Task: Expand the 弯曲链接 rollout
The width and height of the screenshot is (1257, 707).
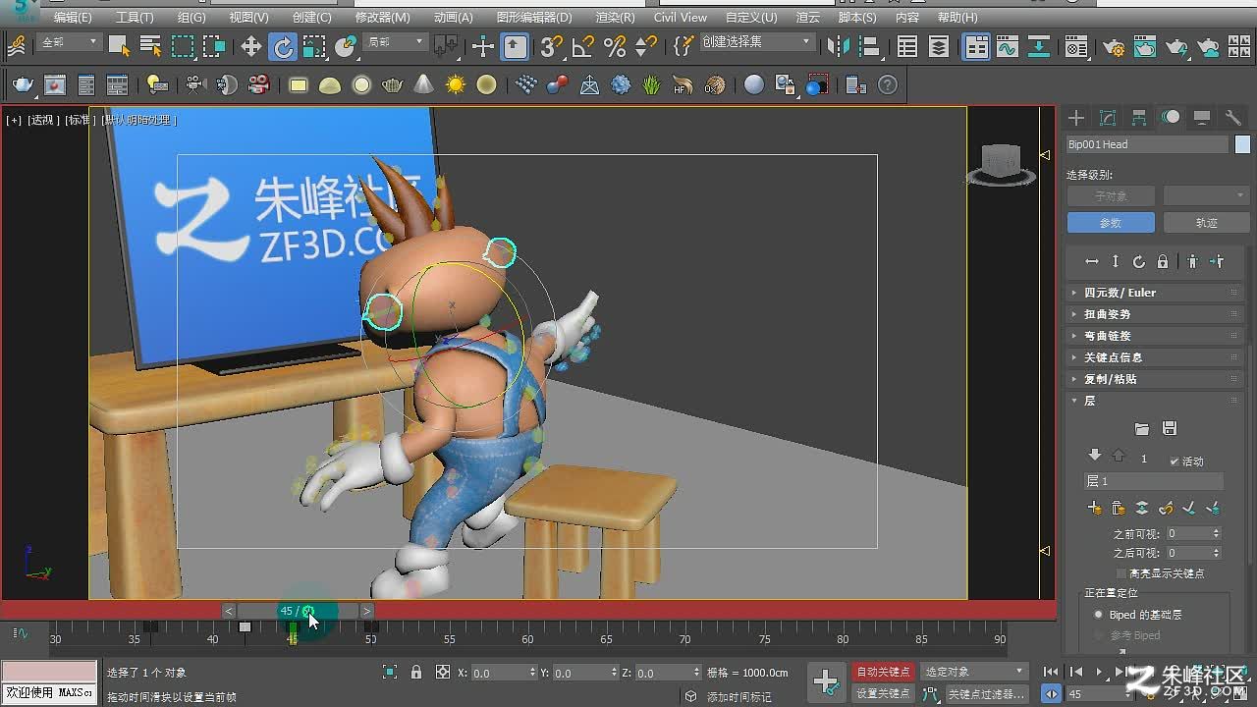Action: [1154, 336]
